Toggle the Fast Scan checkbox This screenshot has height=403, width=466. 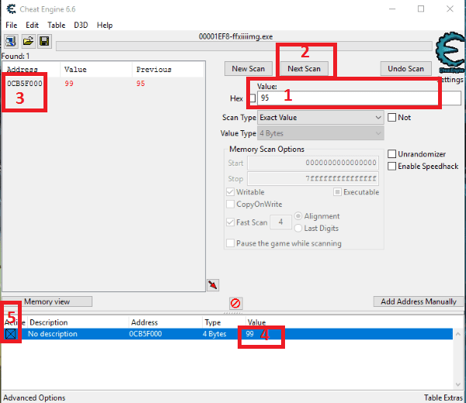[x=230, y=222]
